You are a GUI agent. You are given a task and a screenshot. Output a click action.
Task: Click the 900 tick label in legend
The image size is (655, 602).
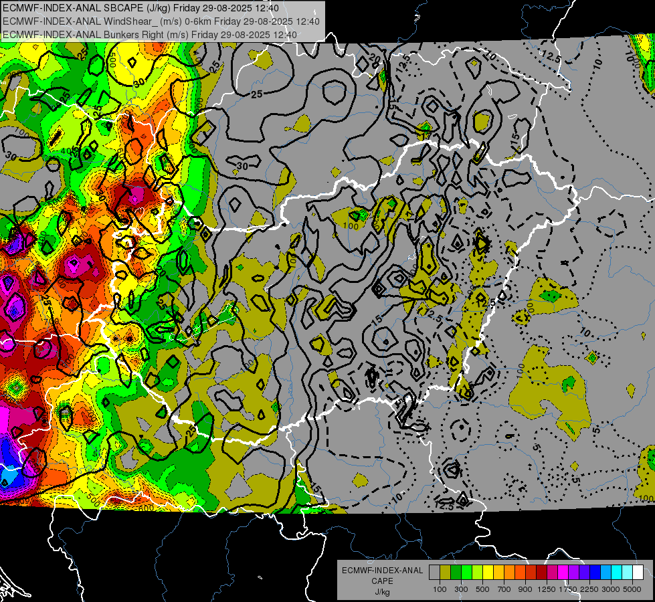click(x=525, y=589)
